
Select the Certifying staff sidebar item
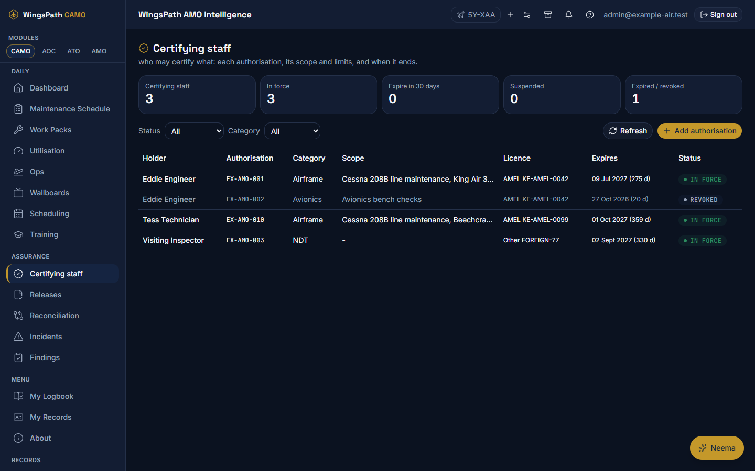[x=63, y=274]
